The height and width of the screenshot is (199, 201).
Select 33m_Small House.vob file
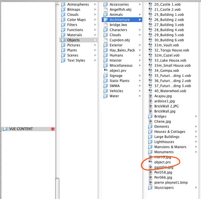(x=172, y=66)
